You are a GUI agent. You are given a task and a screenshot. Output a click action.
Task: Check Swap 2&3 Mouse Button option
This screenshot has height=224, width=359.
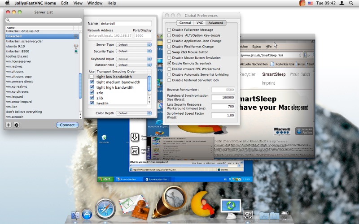tap(169, 52)
